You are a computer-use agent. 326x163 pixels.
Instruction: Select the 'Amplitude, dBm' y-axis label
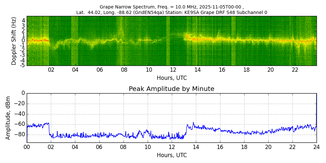click(x=8, y=118)
